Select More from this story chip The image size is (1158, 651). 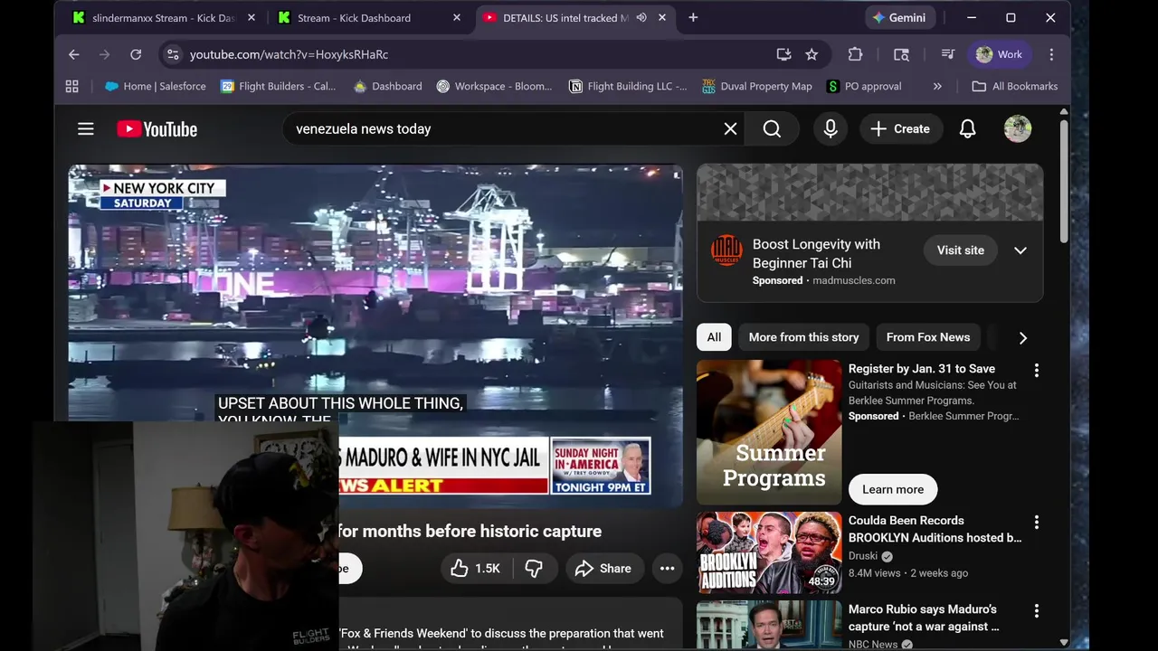[803, 337]
